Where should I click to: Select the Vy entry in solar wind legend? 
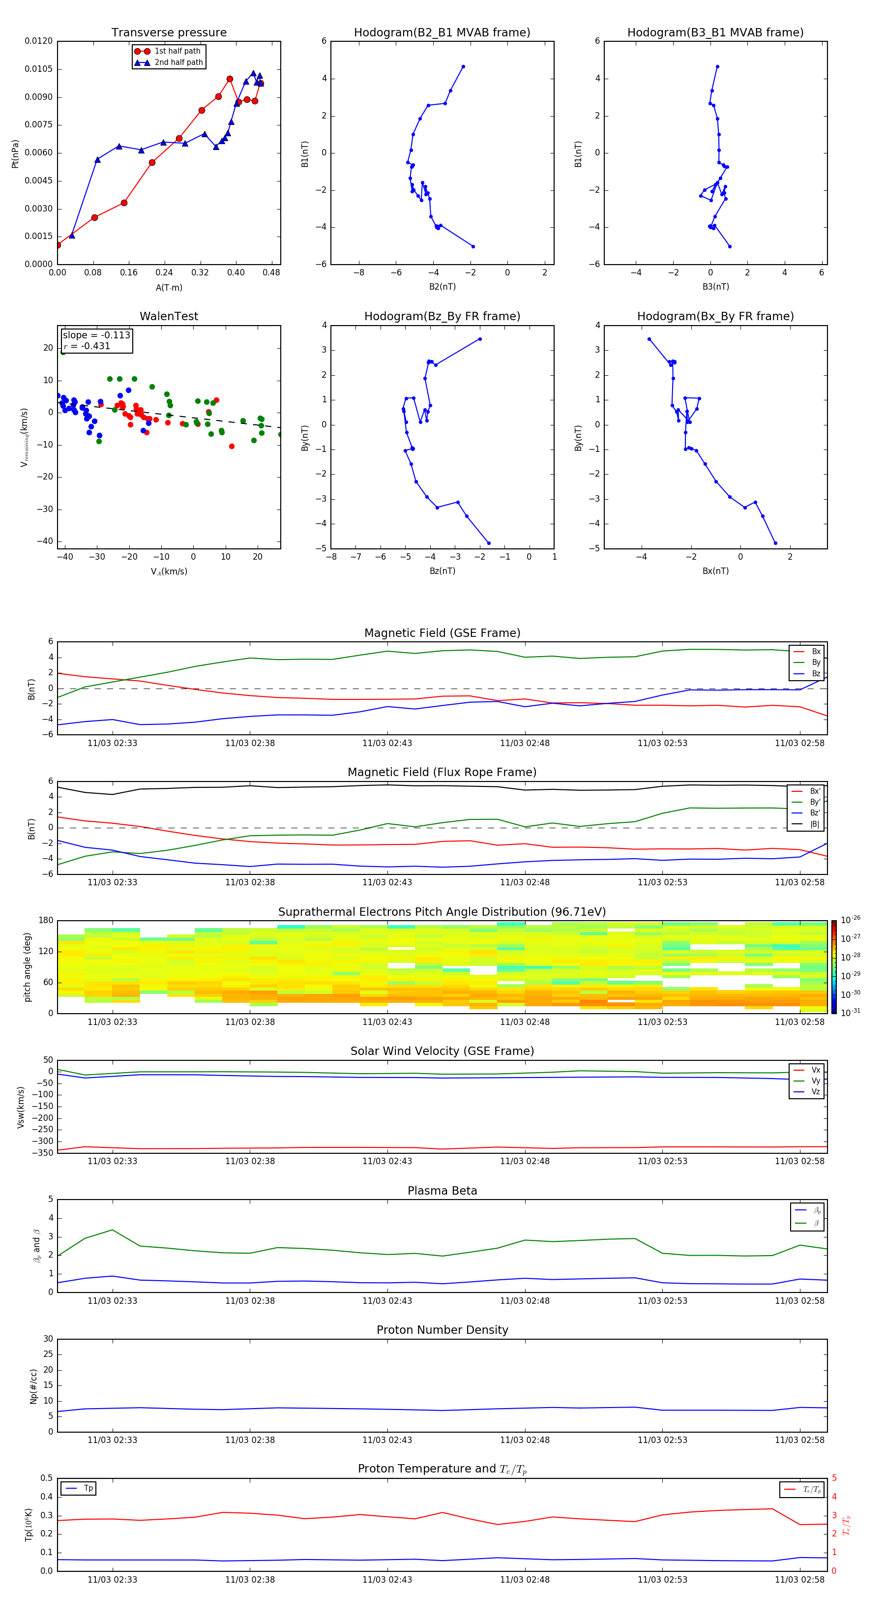807,1081
